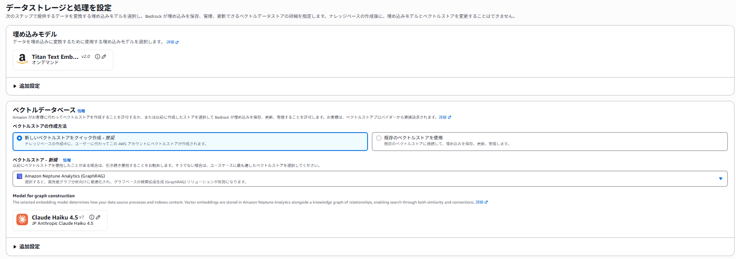This screenshot has width=736, height=259.
Task: Click the ベクトルストアの作成方法 label
Action: [40, 126]
